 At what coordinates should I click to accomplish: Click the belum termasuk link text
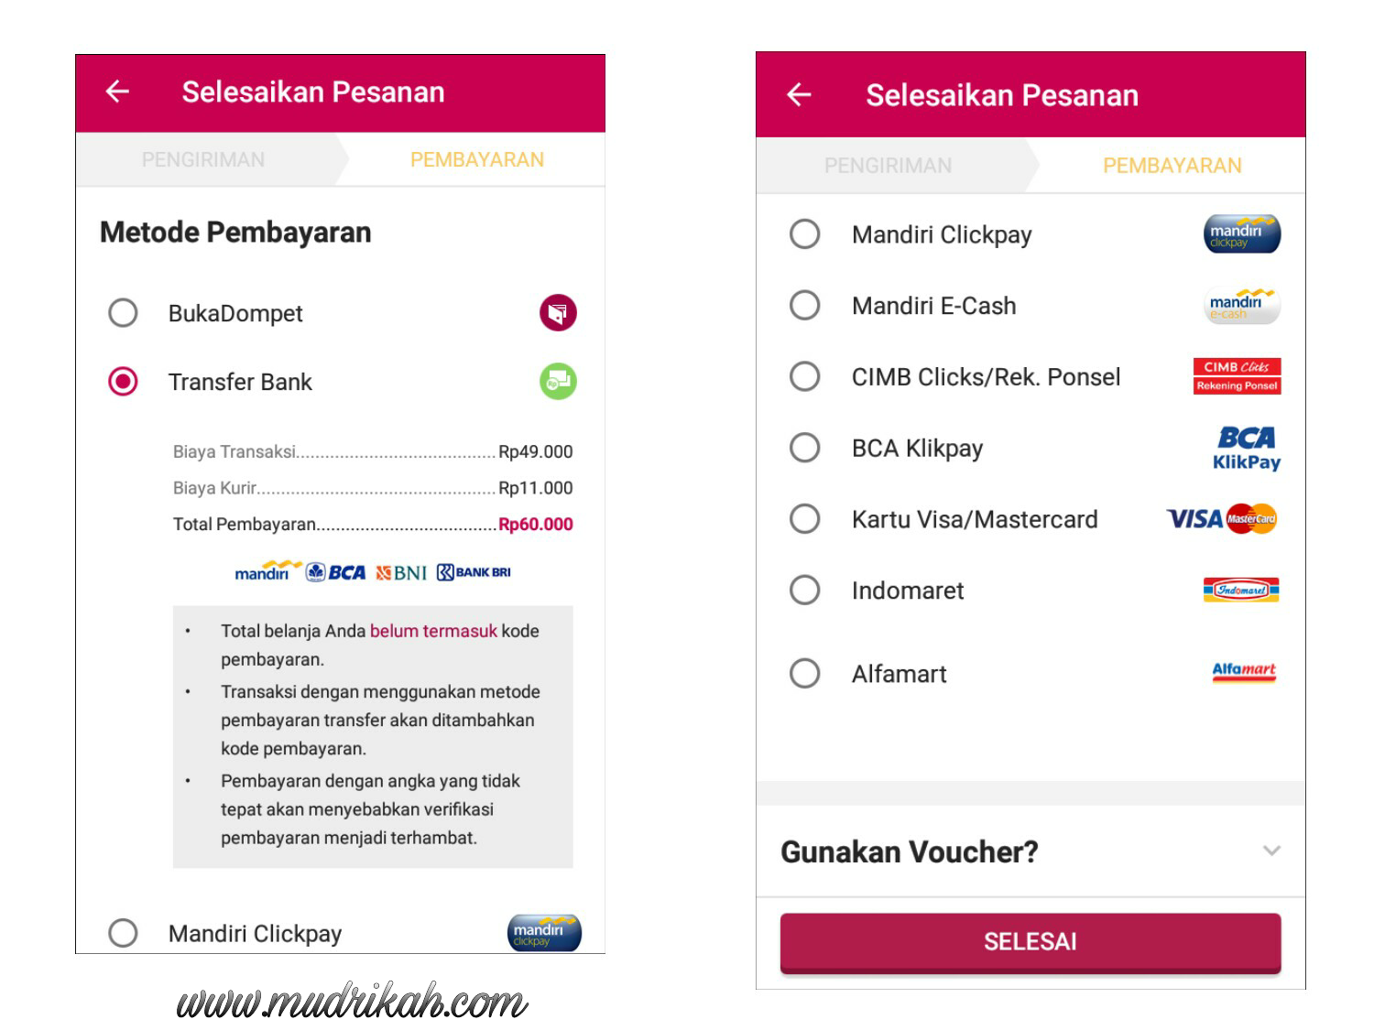[x=433, y=631]
